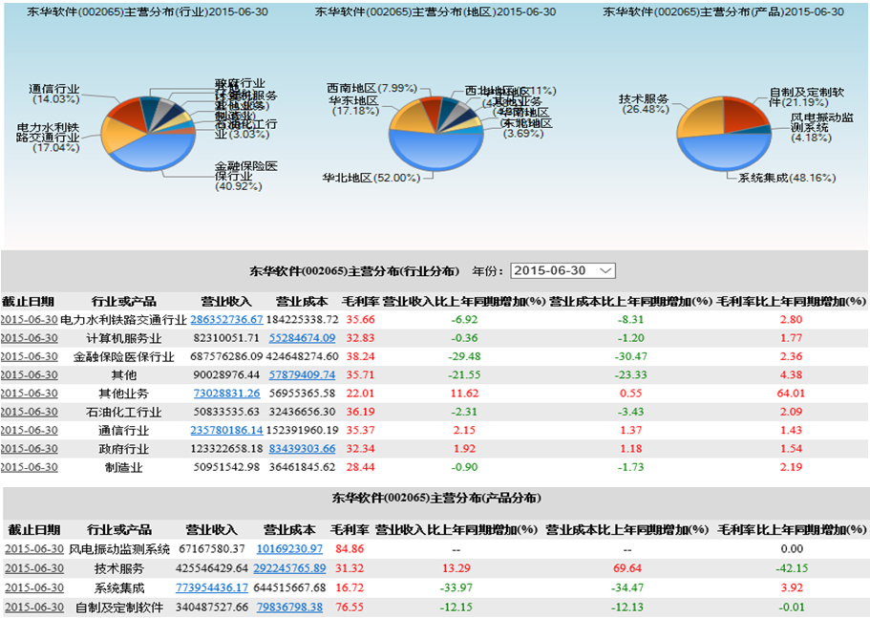Open the 年份 date dropdown
Viewport: 870px width, 618px height.
[563, 270]
